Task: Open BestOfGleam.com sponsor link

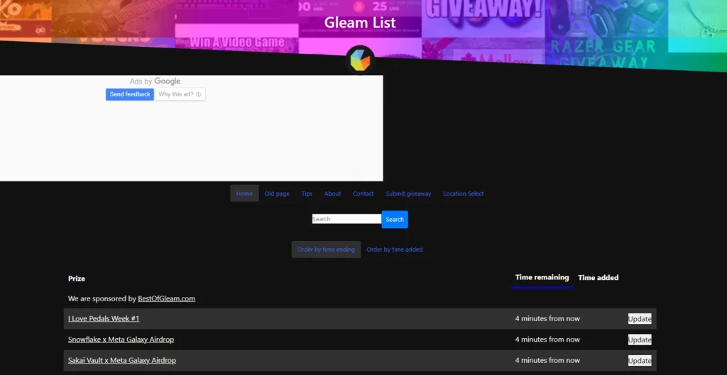Action: 166,298
